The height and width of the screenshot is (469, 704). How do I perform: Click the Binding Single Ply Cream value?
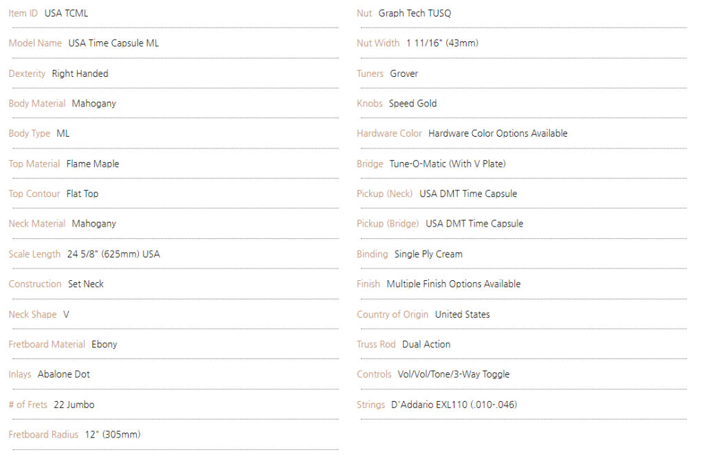pyautogui.click(x=428, y=254)
